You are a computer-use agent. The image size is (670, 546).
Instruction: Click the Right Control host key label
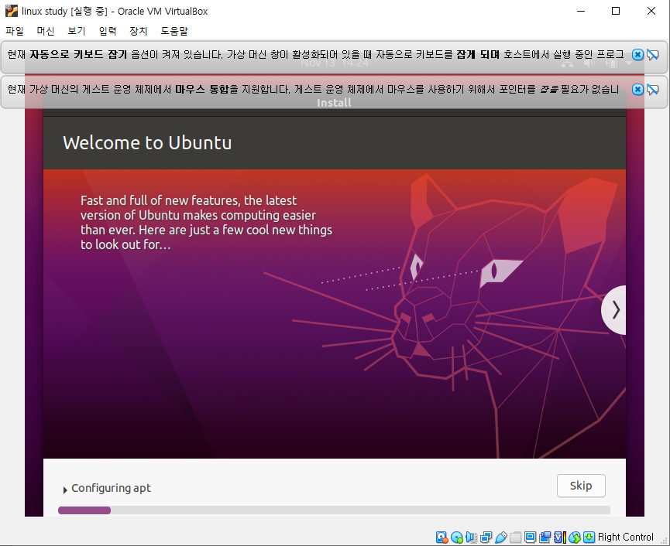[x=626, y=537]
